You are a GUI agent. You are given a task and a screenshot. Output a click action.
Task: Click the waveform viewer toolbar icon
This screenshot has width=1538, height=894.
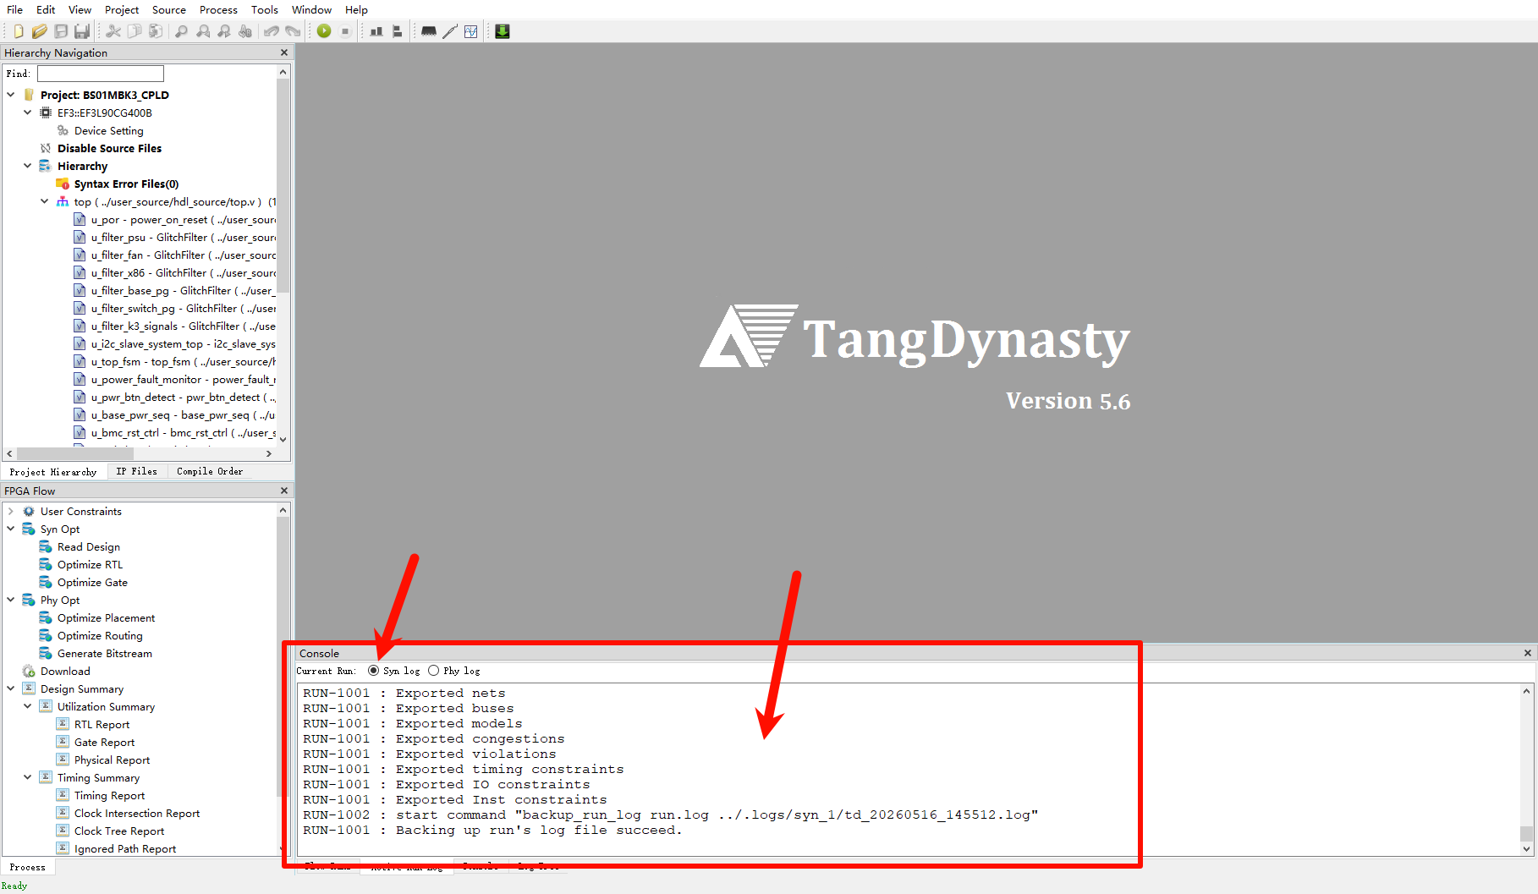pyautogui.click(x=471, y=31)
